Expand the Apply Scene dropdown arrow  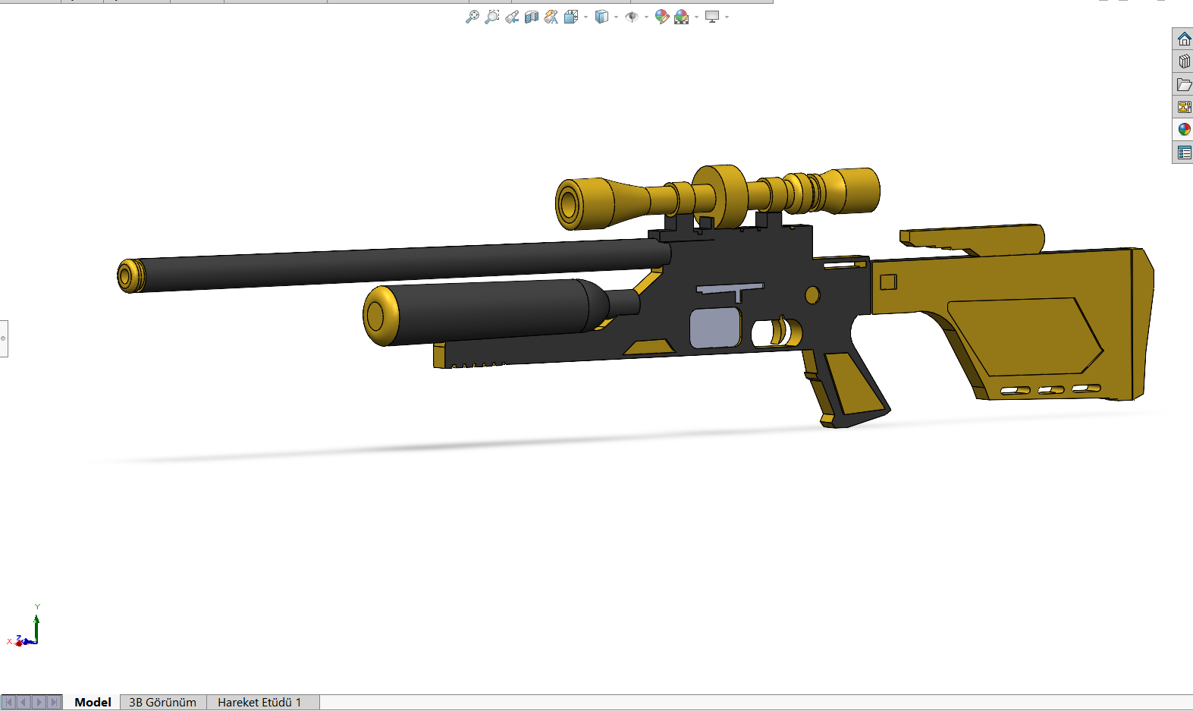(x=696, y=17)
